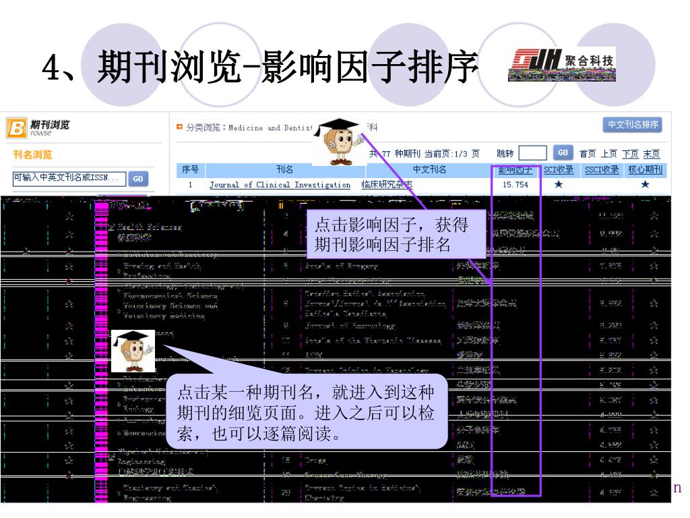
Task: Select the 刊名浏览 heading
Action: 32,154
